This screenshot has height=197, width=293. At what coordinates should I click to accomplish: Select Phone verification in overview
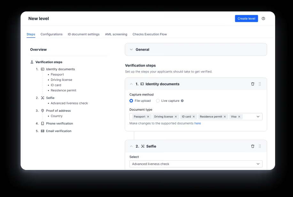coord(59,123)
